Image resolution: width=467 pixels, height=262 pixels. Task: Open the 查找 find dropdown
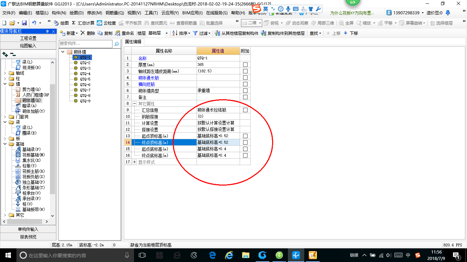(315, 33)
